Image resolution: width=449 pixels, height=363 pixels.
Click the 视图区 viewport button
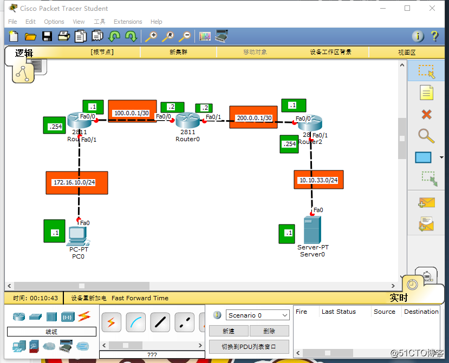[407, 52]
